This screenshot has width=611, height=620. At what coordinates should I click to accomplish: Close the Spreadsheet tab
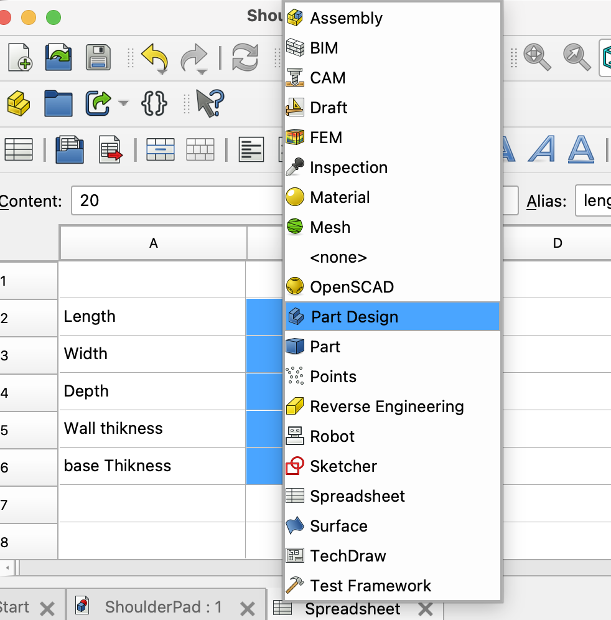(x=426, y=609)
